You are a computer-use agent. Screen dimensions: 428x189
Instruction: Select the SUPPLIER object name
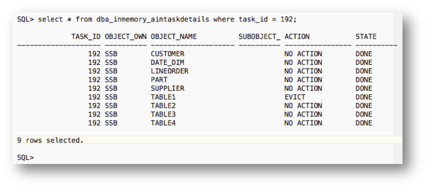pyautogui.click(x=168, y=89)
